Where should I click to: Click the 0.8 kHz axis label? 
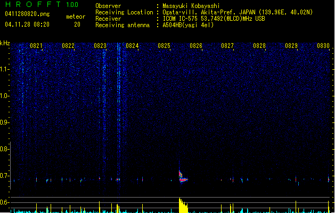click(4, 149)
